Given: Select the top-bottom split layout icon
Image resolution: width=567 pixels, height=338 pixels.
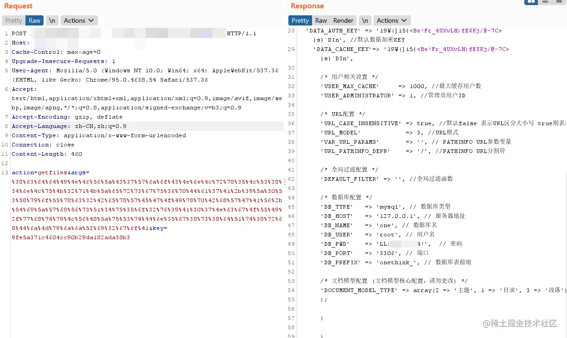Looking at the screenshot, I should click(546, 2).
